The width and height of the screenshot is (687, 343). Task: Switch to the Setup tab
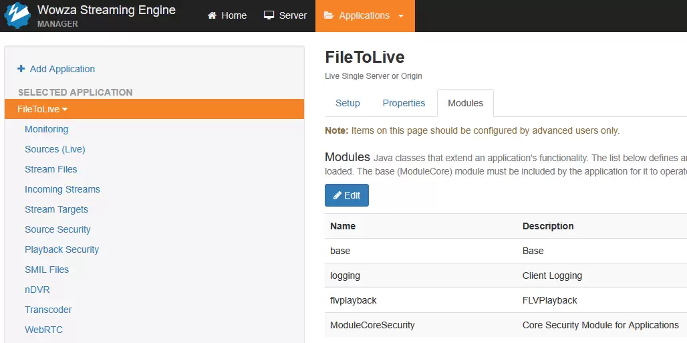point(348,103)
